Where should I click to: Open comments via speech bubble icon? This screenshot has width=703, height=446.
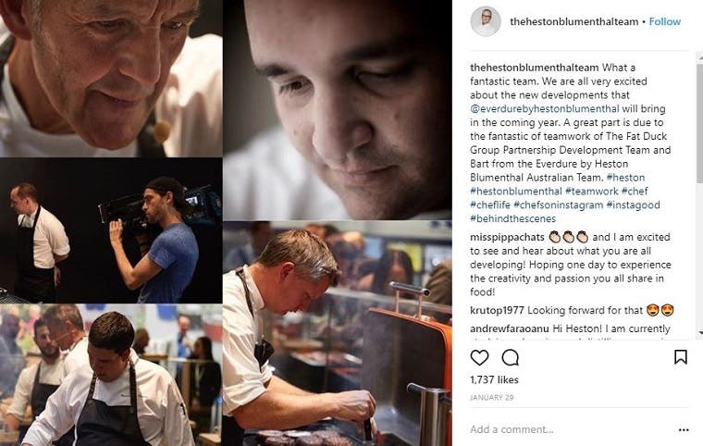[x=511, y=357]
